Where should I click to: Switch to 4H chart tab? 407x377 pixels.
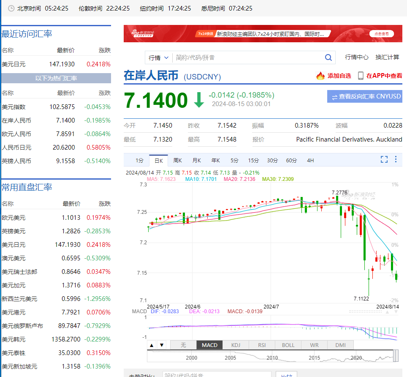pyautogui.click(x=310, y=161)
